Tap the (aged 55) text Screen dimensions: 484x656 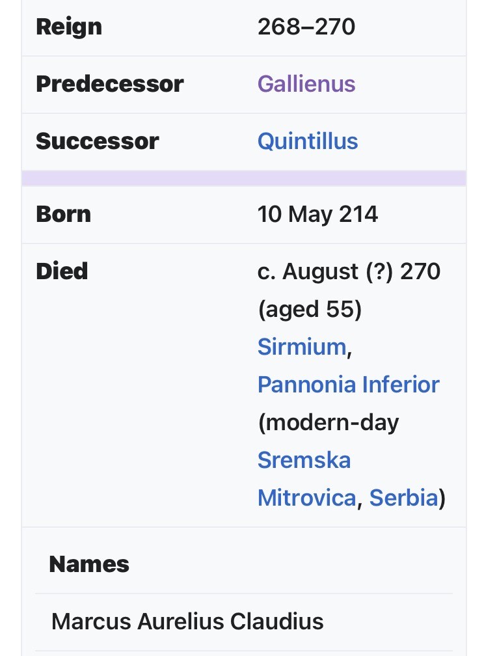pyautogui.click(x=310, y=309)
